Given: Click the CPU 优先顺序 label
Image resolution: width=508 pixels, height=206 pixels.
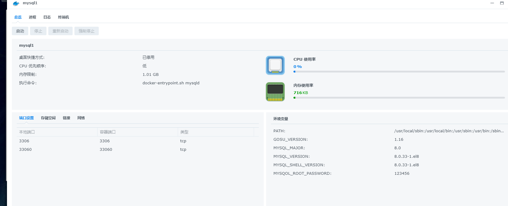Looking at the screenshot, I should click(33, 66).
